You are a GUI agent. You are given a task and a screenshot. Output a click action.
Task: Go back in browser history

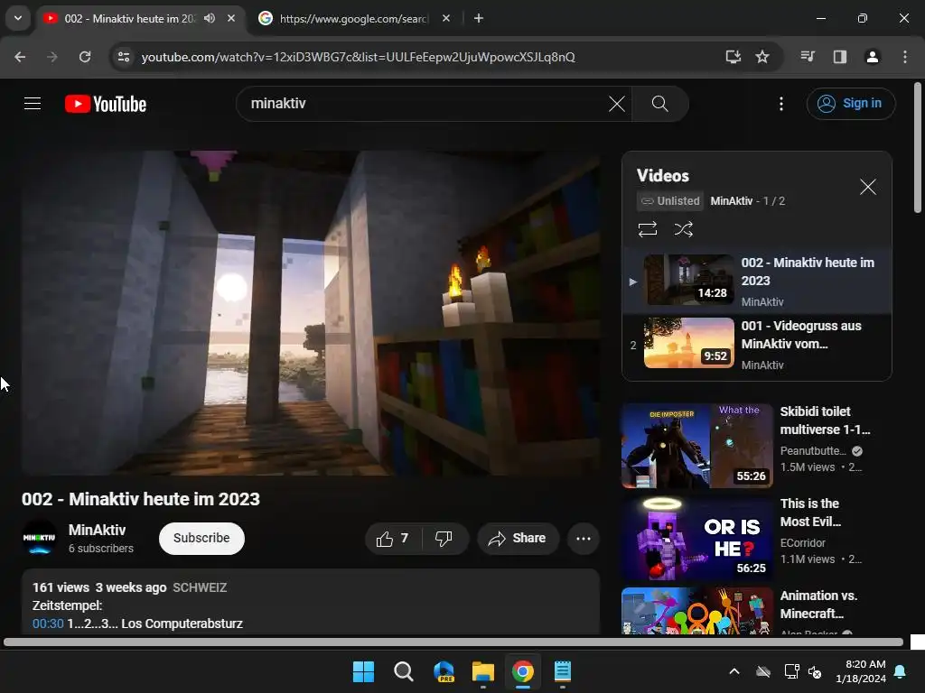point(20,57)
